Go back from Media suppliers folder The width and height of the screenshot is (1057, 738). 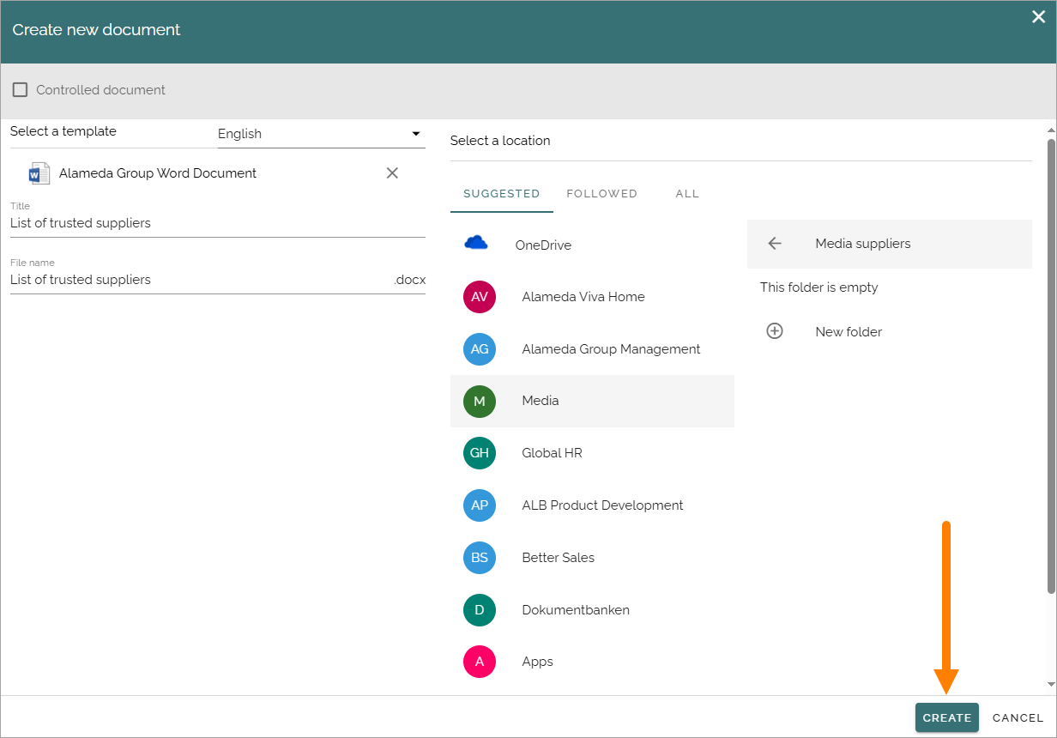(775, 244)
